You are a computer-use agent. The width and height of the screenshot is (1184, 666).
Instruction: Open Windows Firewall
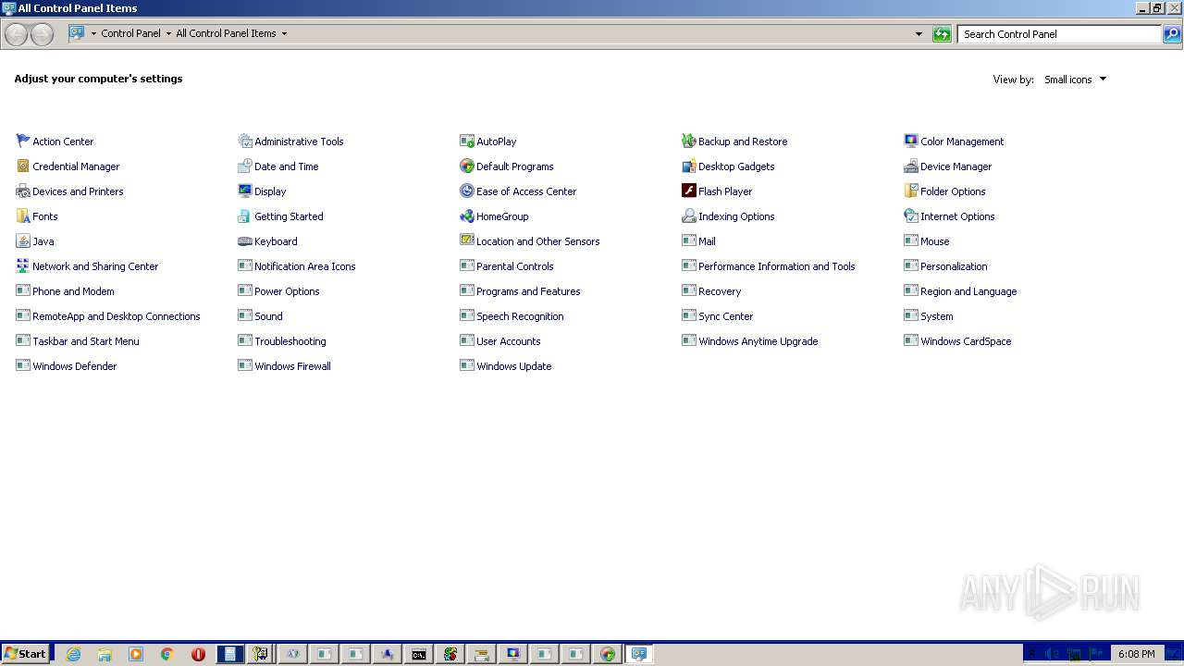[292, 366]
